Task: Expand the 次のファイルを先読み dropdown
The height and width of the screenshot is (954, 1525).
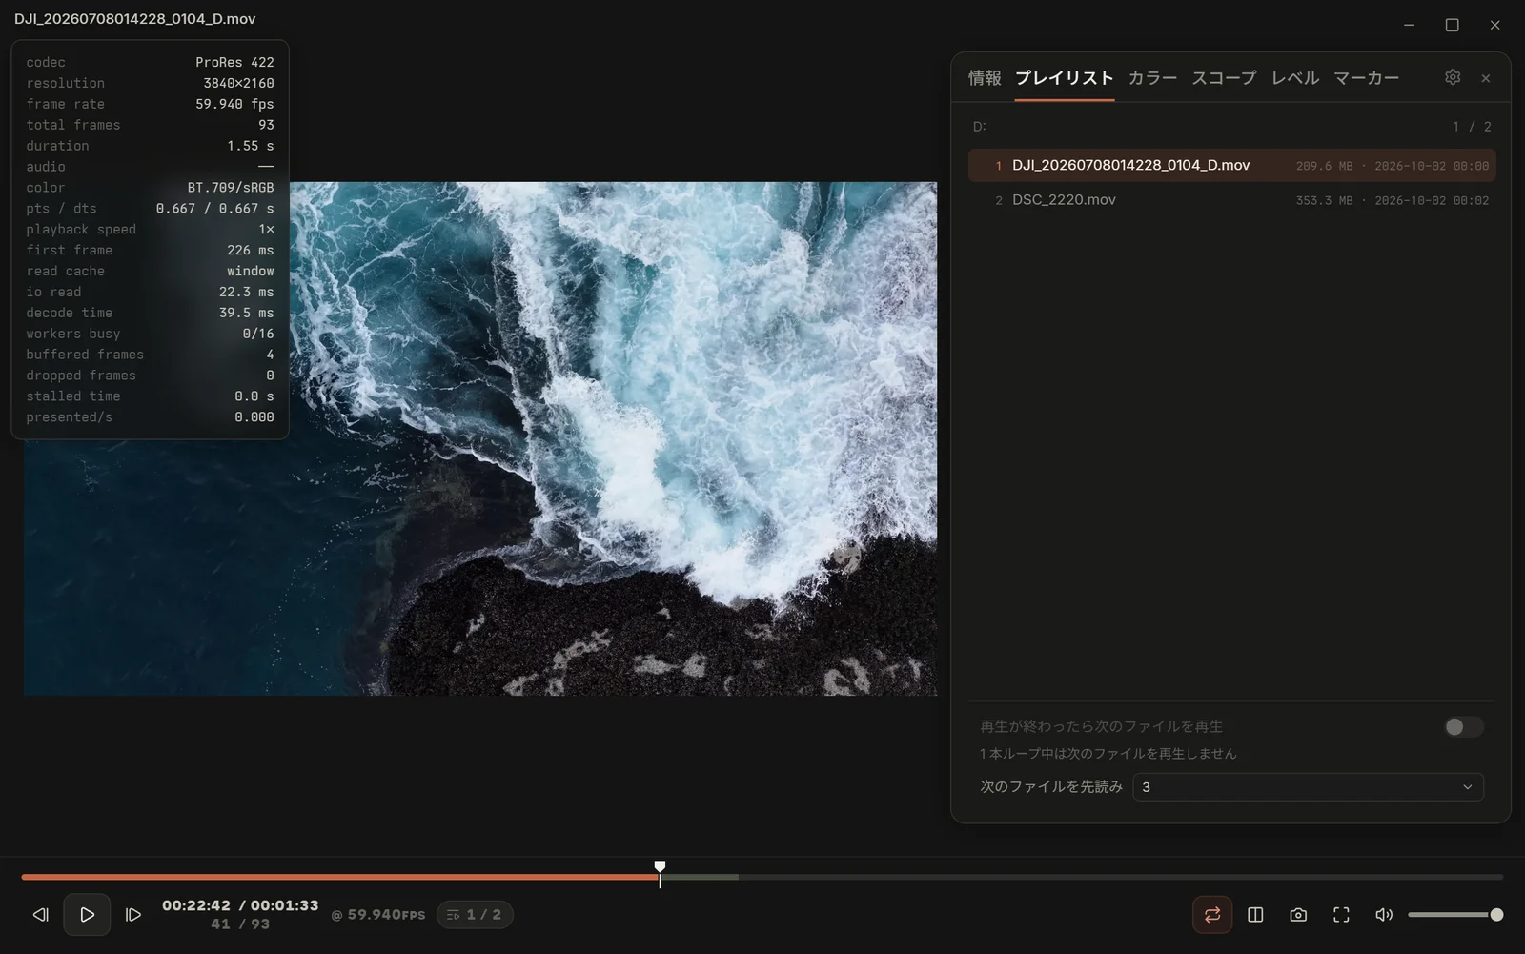Action: (1308, 787)
